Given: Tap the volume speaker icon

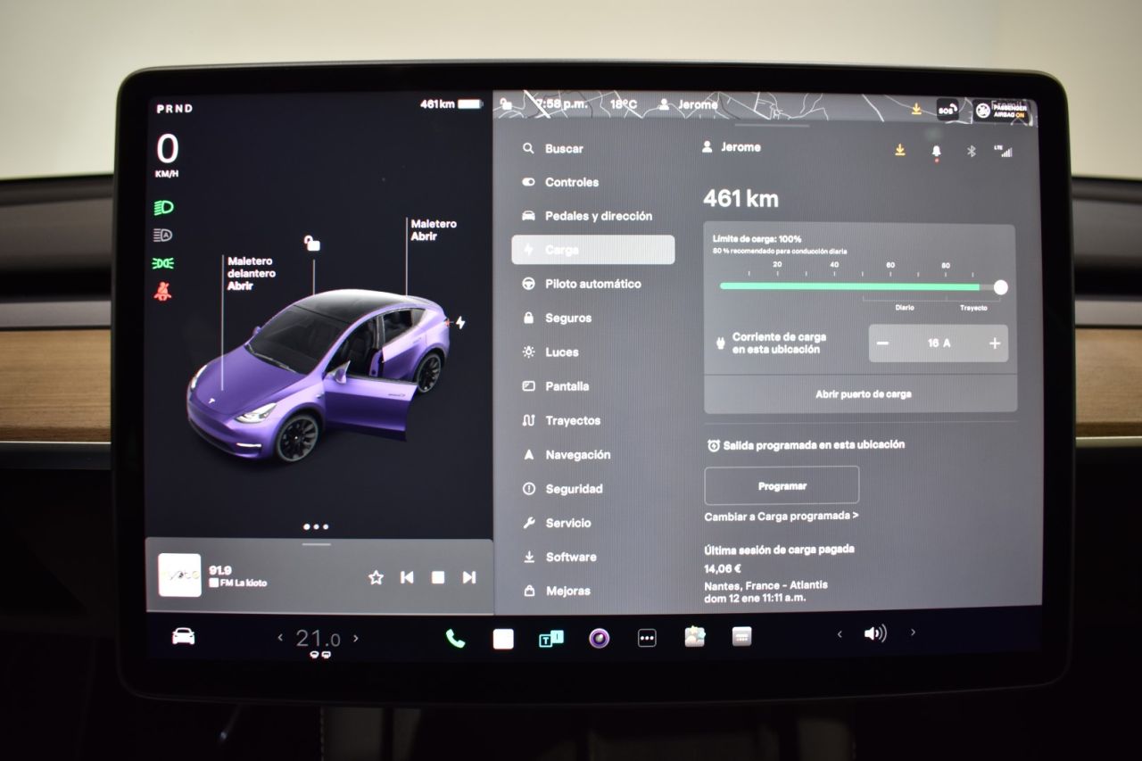Looking at the screenshot, I should point(875,633).
